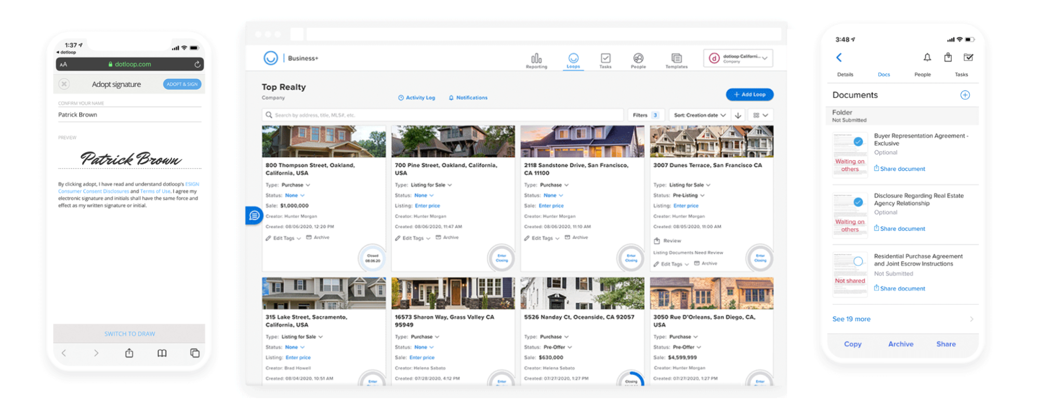Screen dimensions: 1039x411
Task: Tap the notification bell on the phone
Action: click(927, 57)
